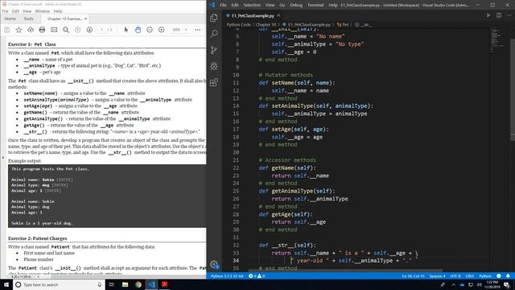Viewport: 515px width, 290px height.
Task: Go to previous page with up-arrow icon
Action: point(77,30)
